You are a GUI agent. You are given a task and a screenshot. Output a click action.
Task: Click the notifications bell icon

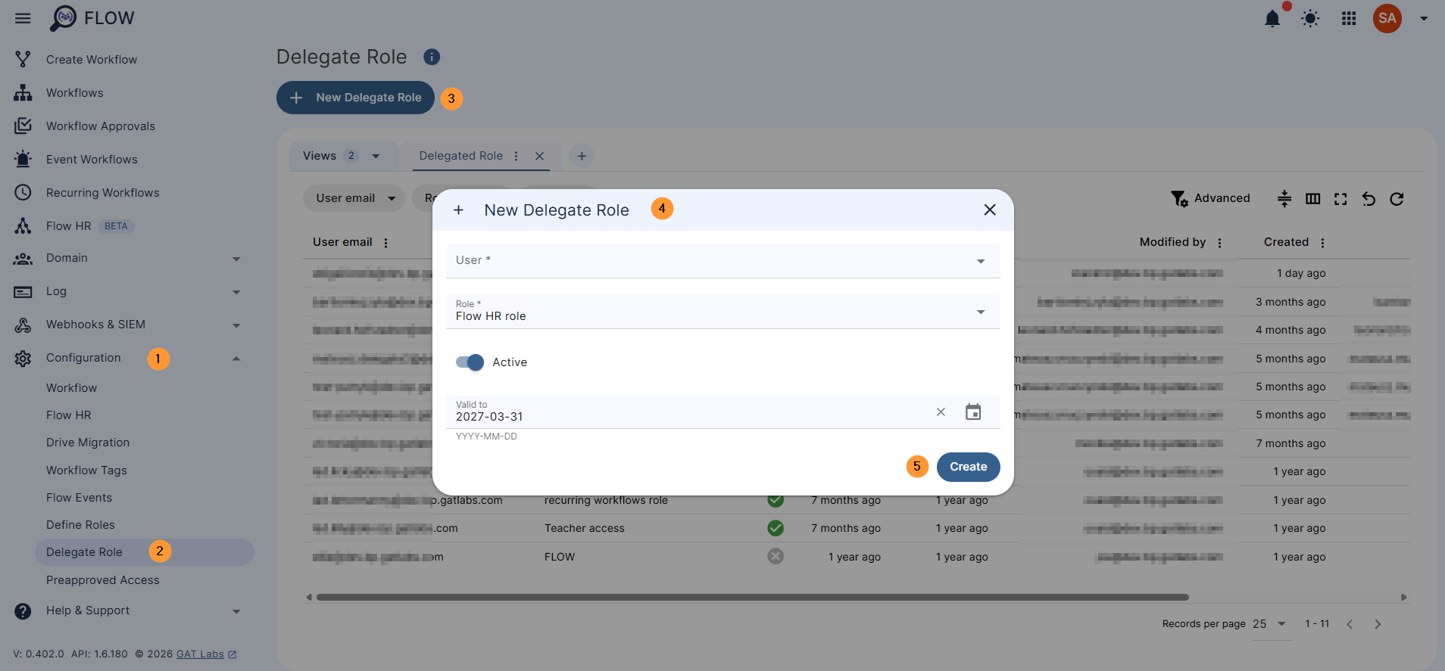click(1272, 19)
